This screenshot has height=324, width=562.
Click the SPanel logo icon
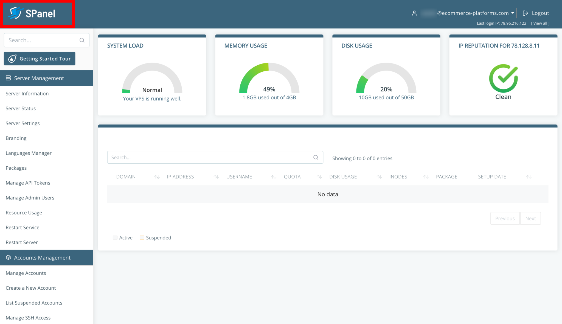(16, 13)
